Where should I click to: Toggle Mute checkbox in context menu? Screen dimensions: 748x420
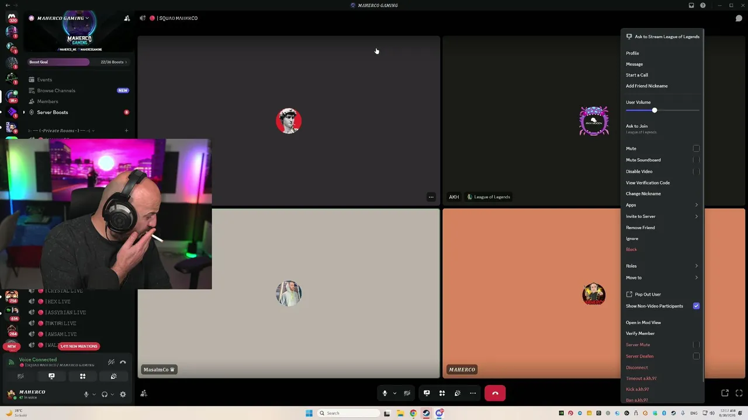696,149
